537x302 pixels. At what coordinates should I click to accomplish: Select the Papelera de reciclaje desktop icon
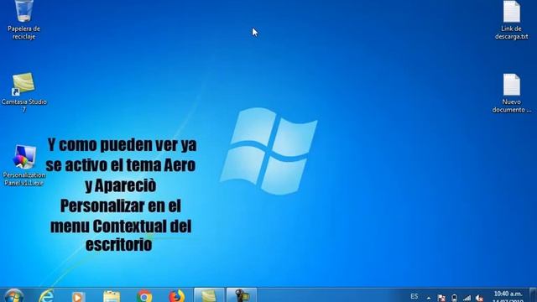coord(23,20)
